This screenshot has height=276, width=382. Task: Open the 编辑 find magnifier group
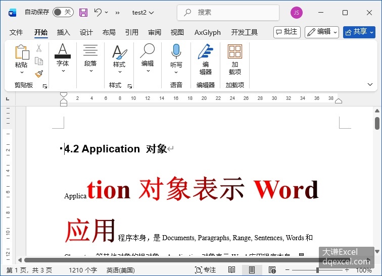pos(148,58)
